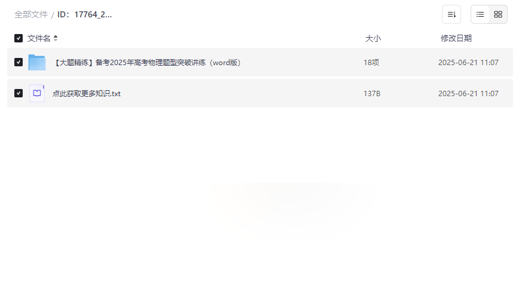This screenshot has height=307, width=522.
Task: Click the blue folder icon
Action: (37, 62)
